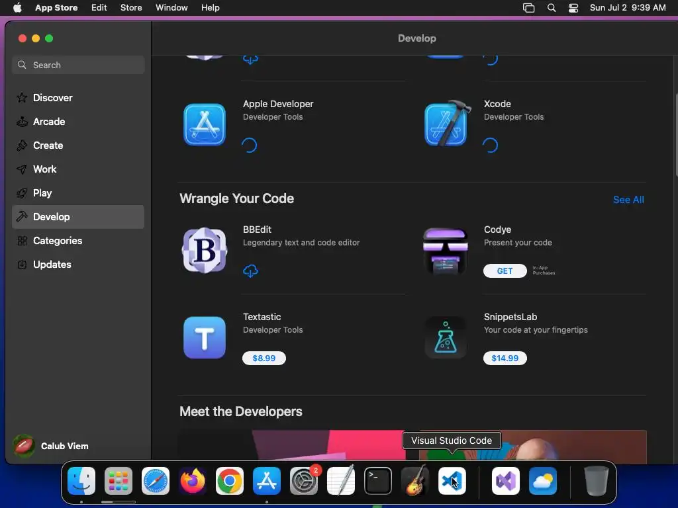Click the date and time in menu bar
The image size is (678, 508).
tap(628, 7)
